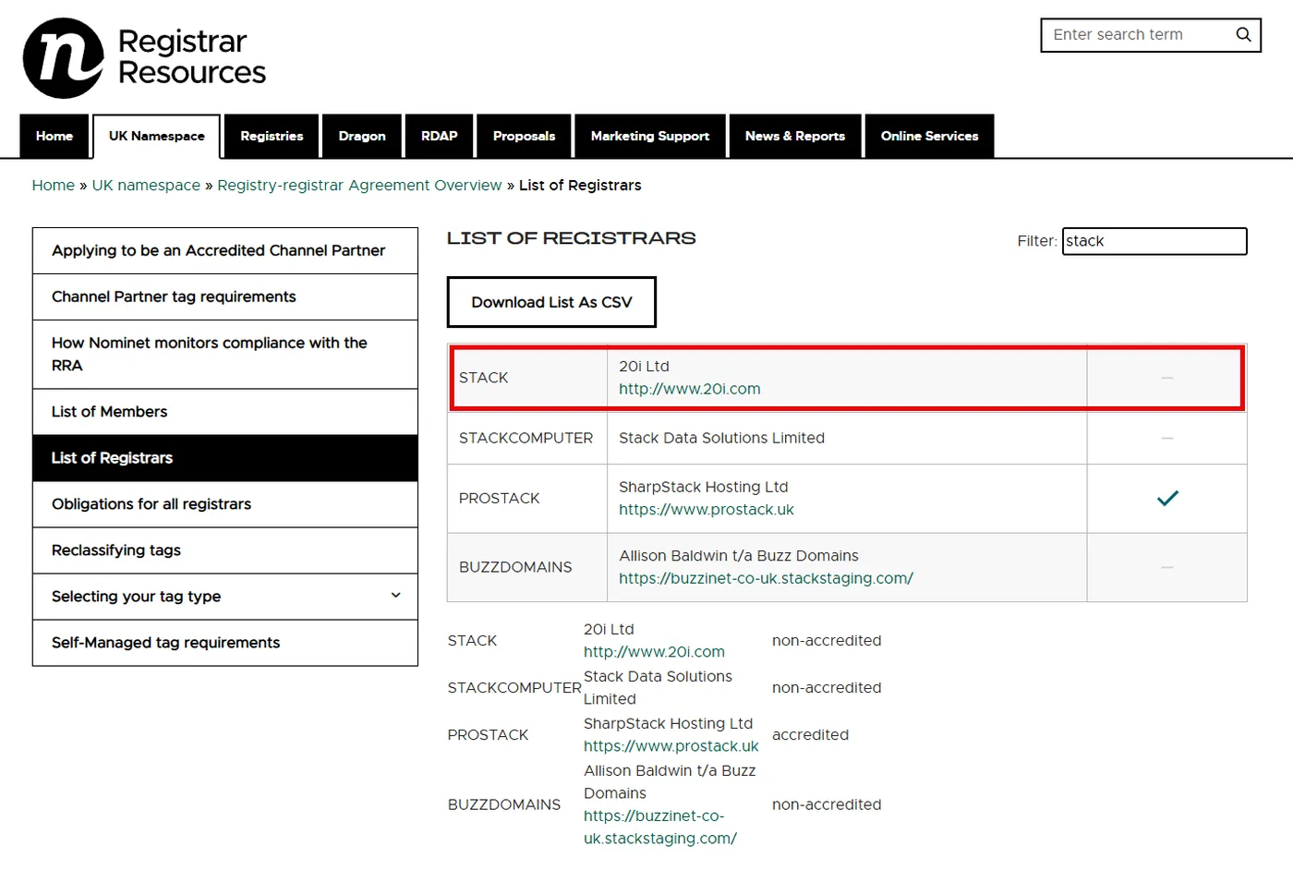
Task: Click SharpStack Hosting Ltd in table
Action: (704, 487)
